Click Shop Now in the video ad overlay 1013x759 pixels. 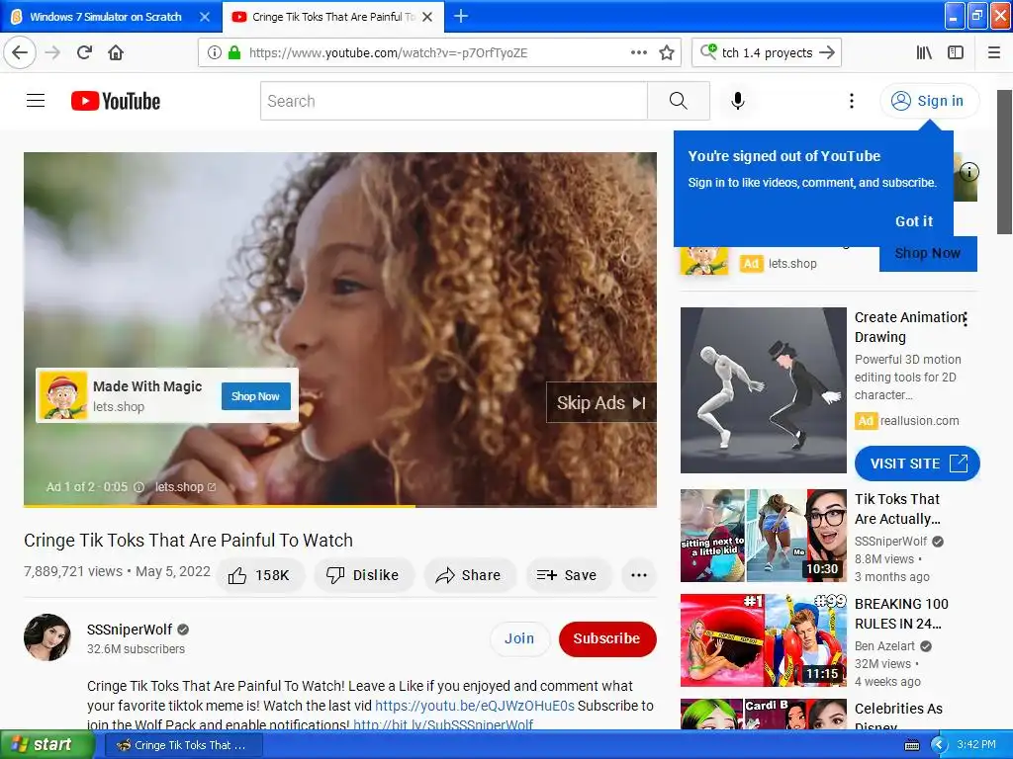(x=256, y=396)
